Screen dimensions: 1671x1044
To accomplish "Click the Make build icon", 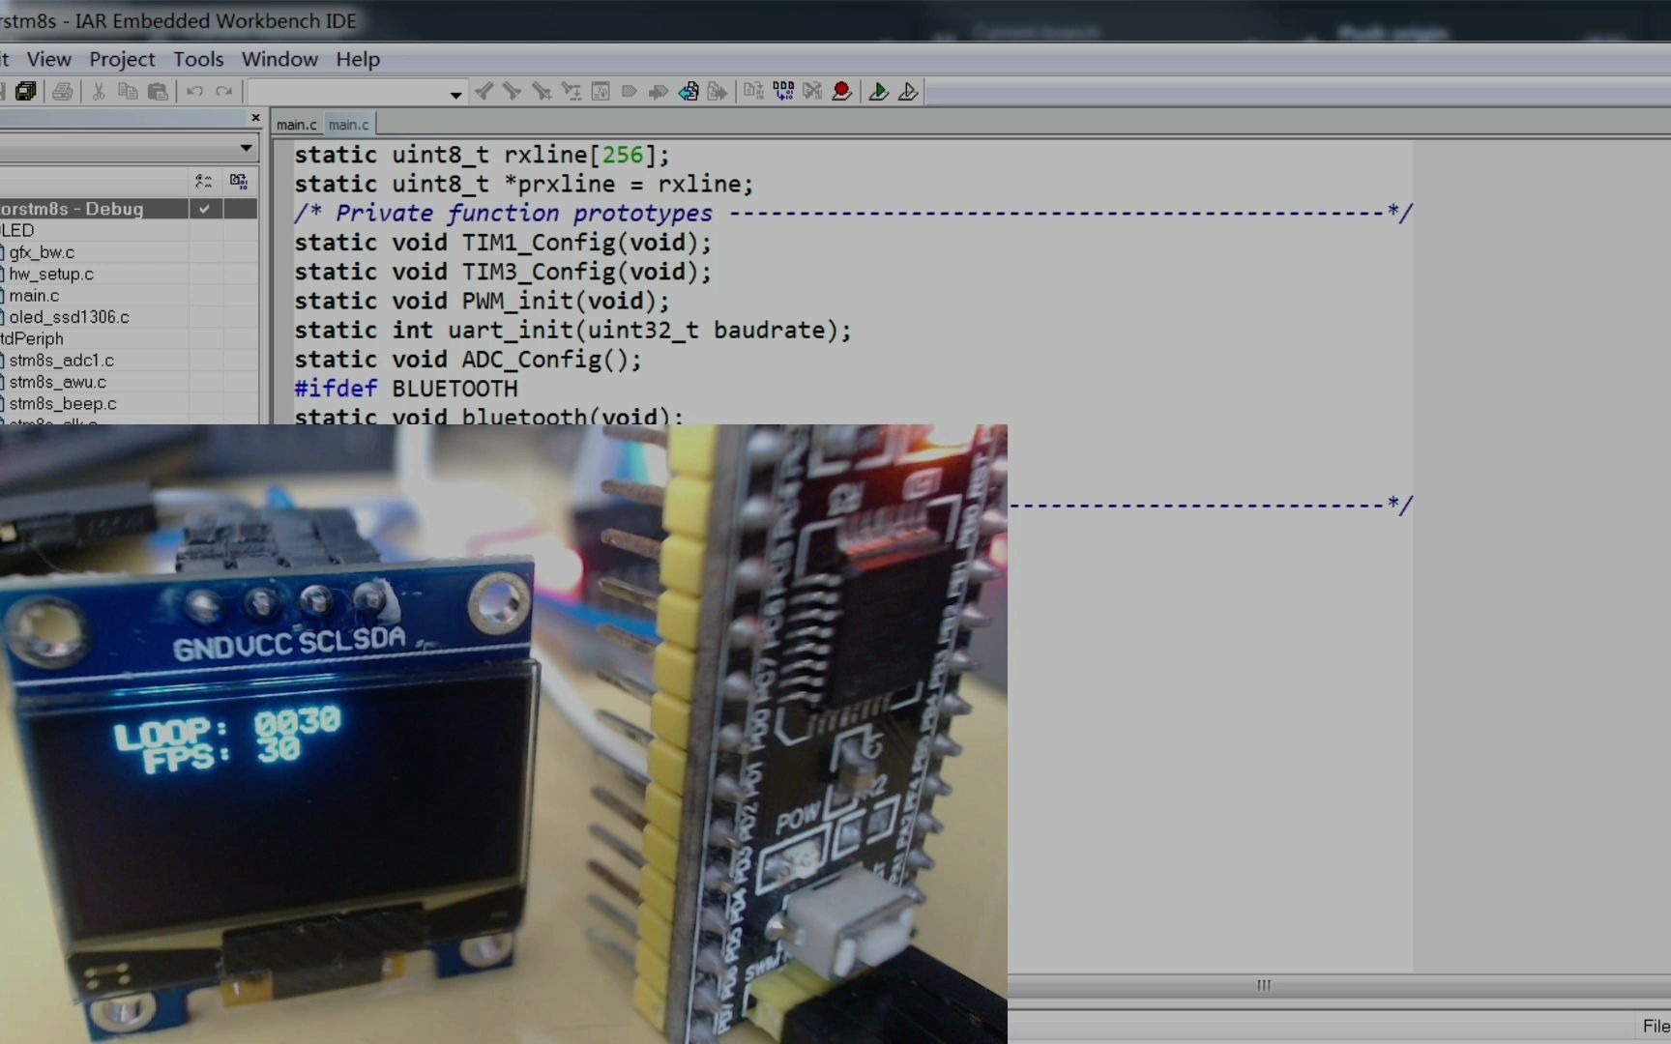I will coord(783,91).
